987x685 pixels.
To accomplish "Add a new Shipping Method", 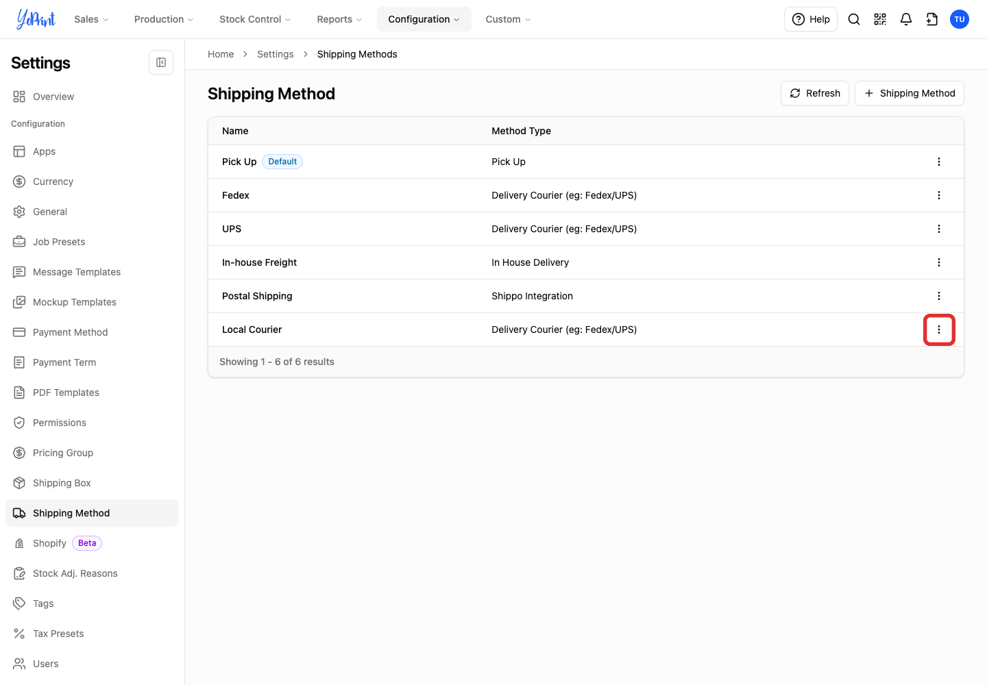I will (910, 93).
